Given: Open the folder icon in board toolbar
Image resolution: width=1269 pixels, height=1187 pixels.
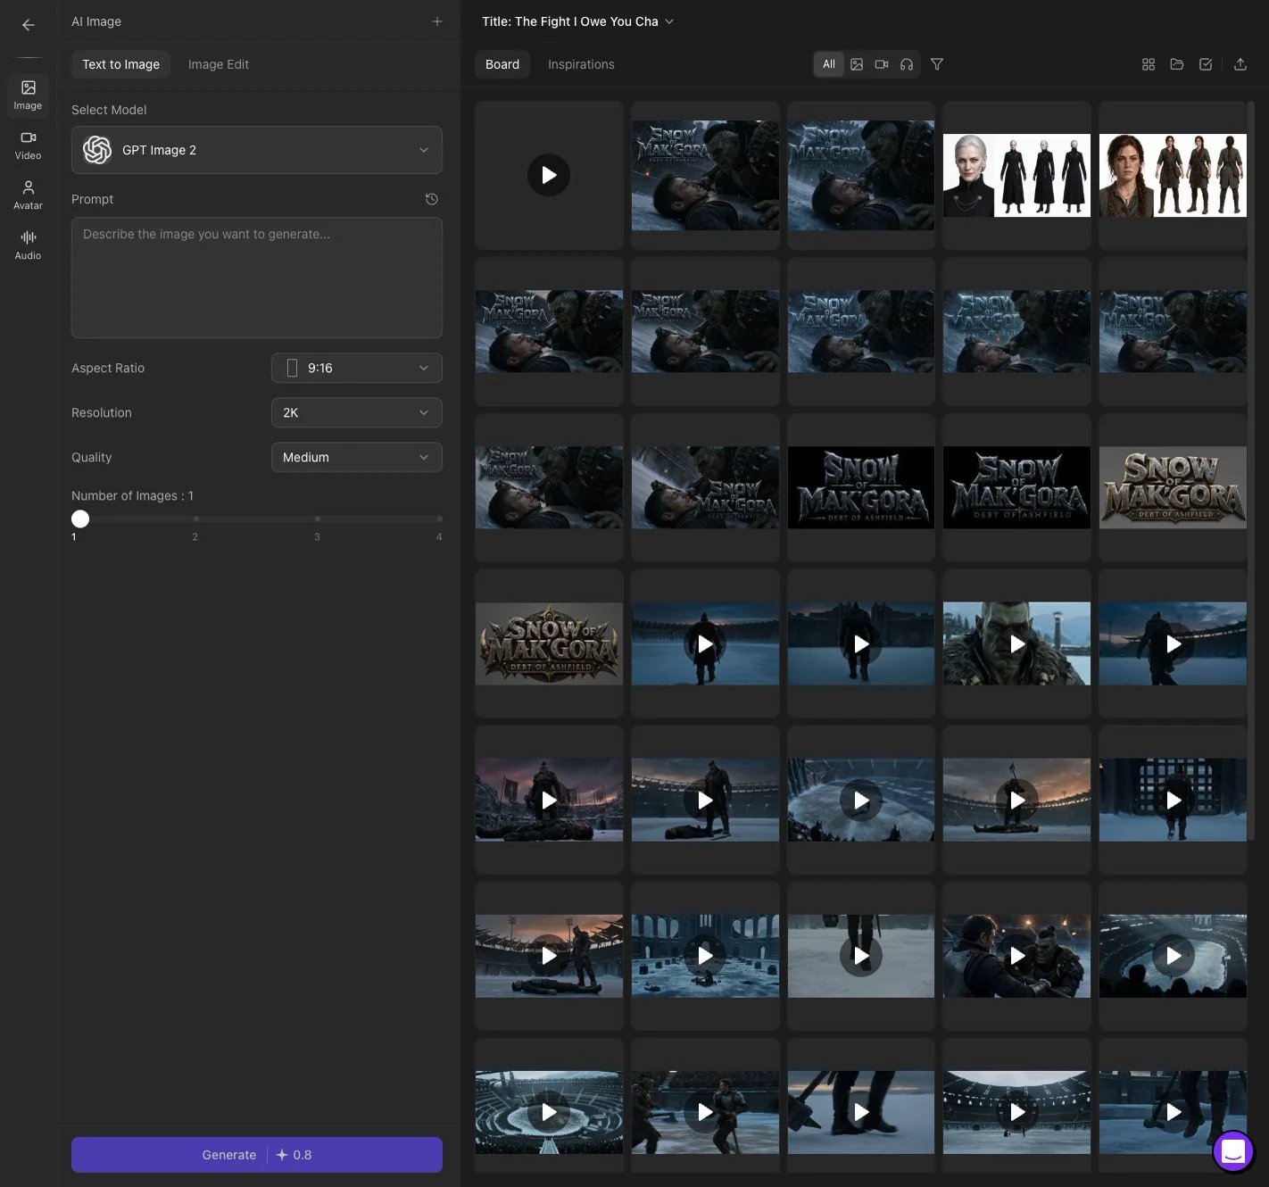Looking at the screenshot, I should point(1177,64).
